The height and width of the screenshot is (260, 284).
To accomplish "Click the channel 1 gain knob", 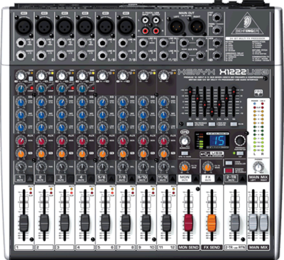I will [x=21, y=76].
